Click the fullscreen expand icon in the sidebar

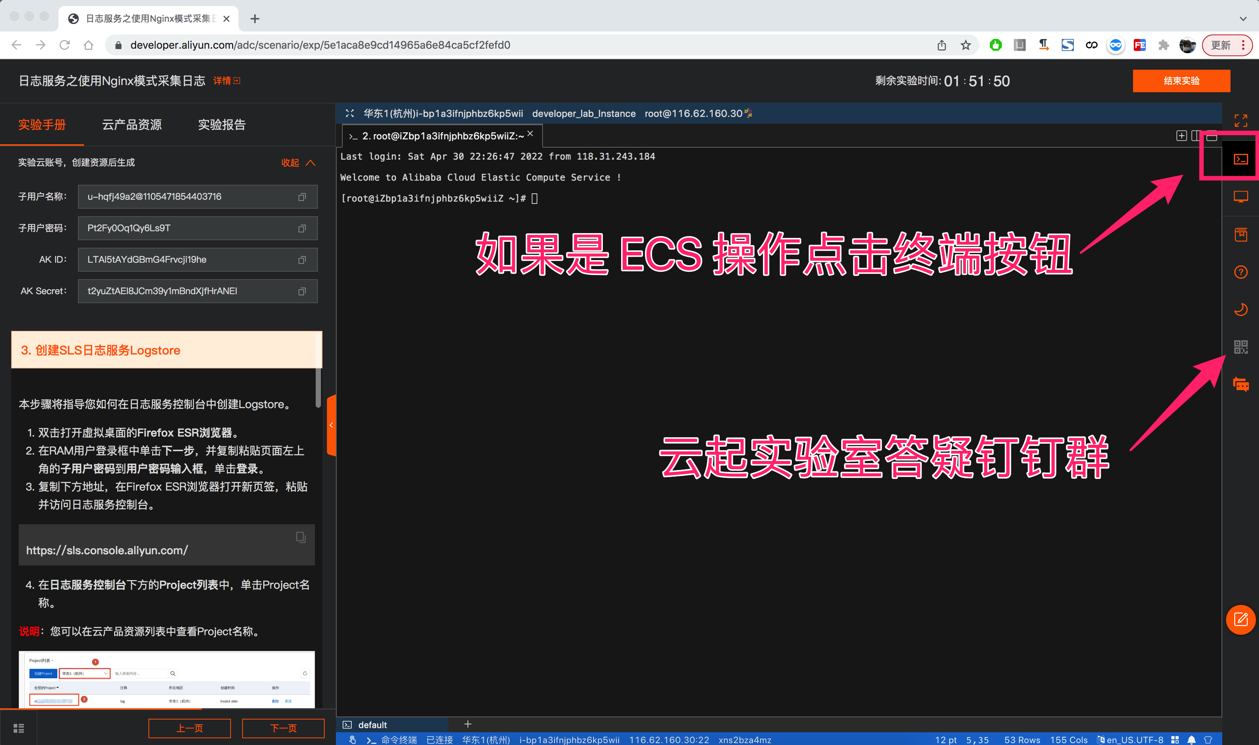pos(1240,121)
